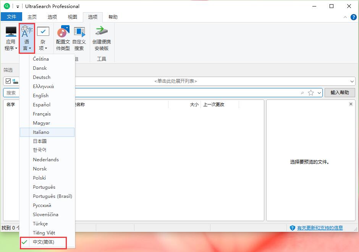359x252 pixels.
Task: Select Dansk from the language list
Action: click(47, 68)
